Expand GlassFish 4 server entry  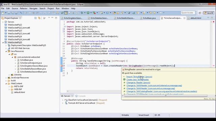(63, 100)
